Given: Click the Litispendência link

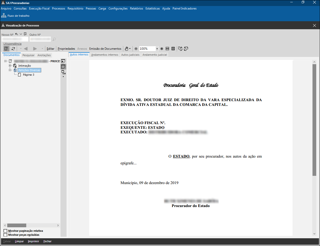Looking at the screenshot, I should (x=12, y=44).
